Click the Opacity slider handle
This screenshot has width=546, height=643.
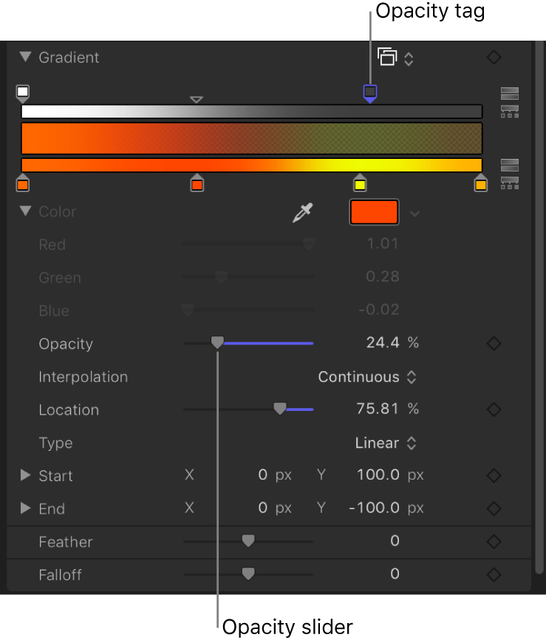[x=217, y=343]
